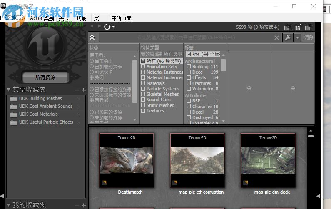
Task: Open the 场景 tab
Action: pyautogui.click(x=82, y=18)
